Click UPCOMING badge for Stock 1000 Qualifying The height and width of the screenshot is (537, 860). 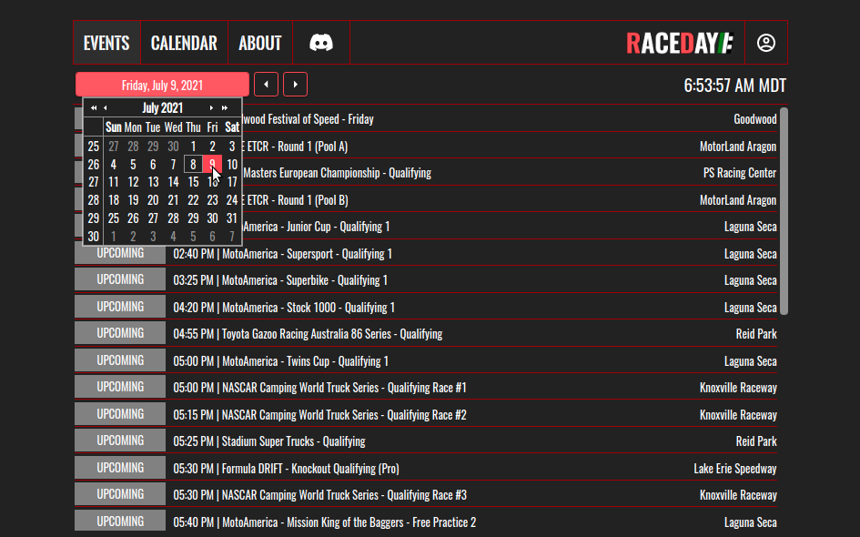pyautogui.click(x=120, y=307)
